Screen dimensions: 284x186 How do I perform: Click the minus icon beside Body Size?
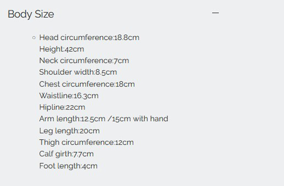pyautogui.click(x=215, y=13)
